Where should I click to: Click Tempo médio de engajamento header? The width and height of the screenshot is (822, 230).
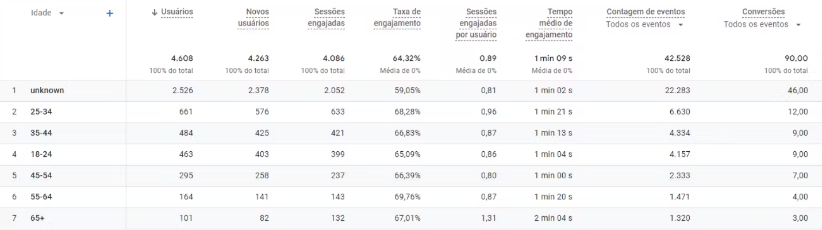pyautogui.click(x=549, y=23)
